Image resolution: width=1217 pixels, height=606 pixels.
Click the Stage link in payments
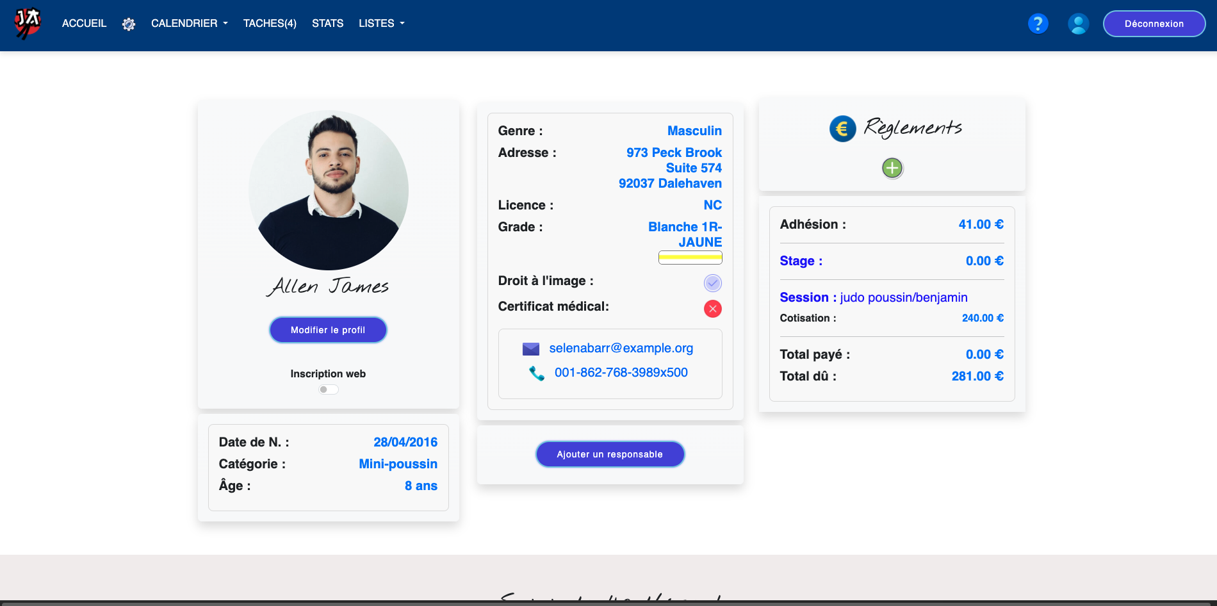coord(801,261)
